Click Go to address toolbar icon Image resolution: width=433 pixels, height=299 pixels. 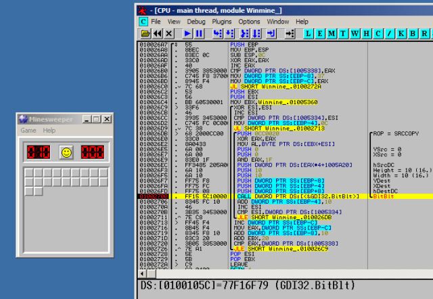[x=290, y=34]
